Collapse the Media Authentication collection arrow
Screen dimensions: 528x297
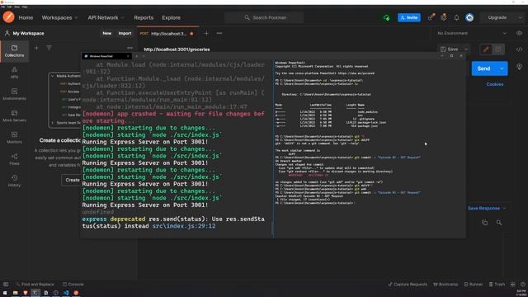[x=52, y=76]
